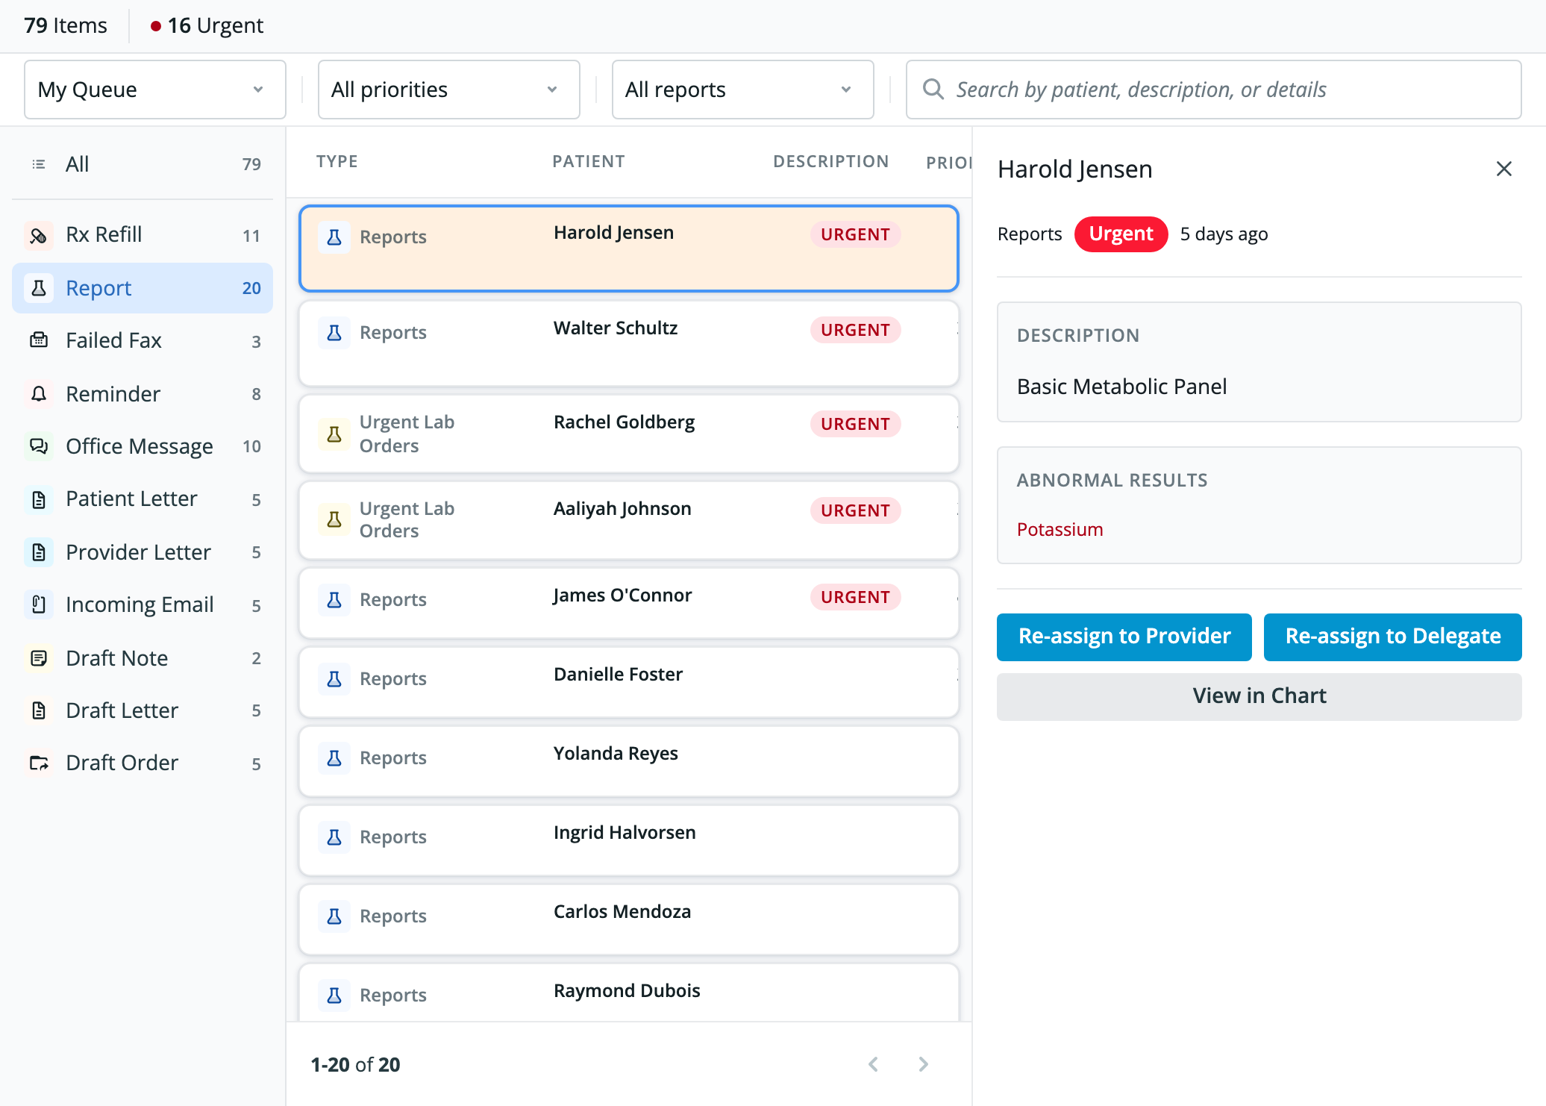This screenshot has width=1546, height=1106.
Task: Select the Failed Fax icon in sidebar
Action: [x=39, y=340]
